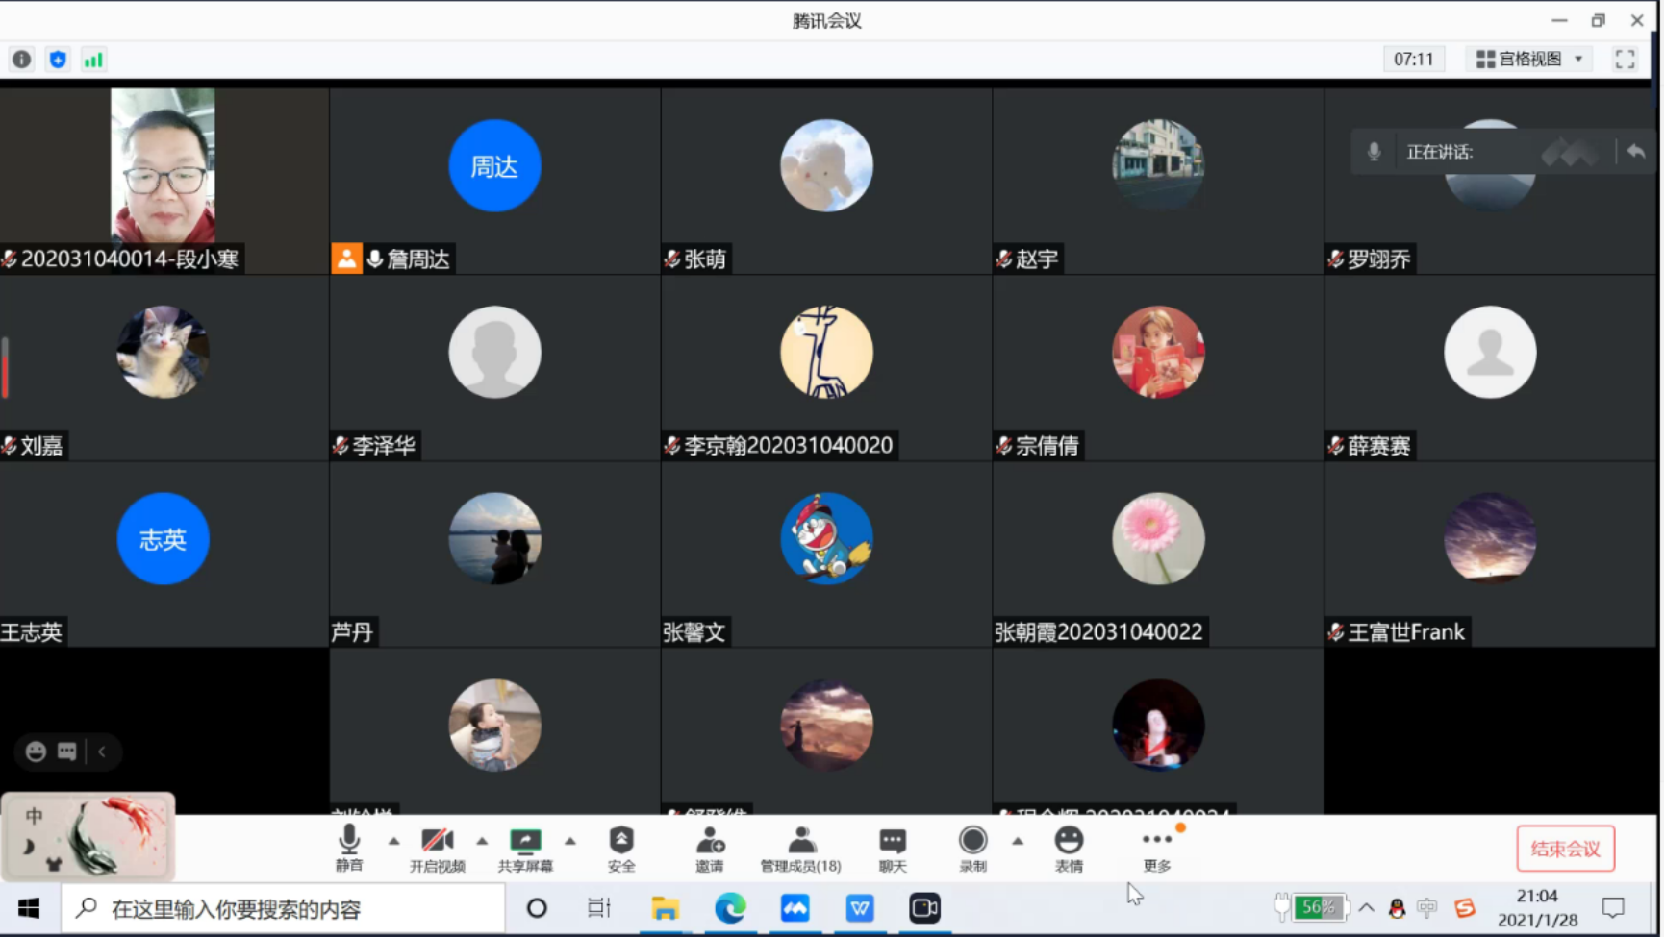Select 詹周达's video tile
The image size is (1665, 937).
point(494,181)
